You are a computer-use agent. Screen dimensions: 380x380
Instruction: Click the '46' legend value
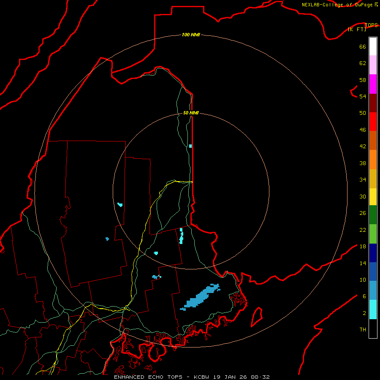click(x=363, y=130)
